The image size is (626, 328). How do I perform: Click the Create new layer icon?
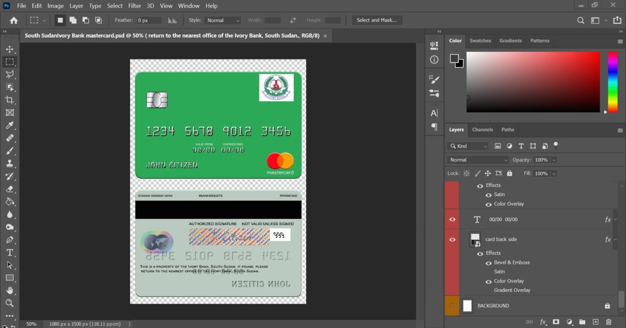pyautogui.click(x=595, y=322)
